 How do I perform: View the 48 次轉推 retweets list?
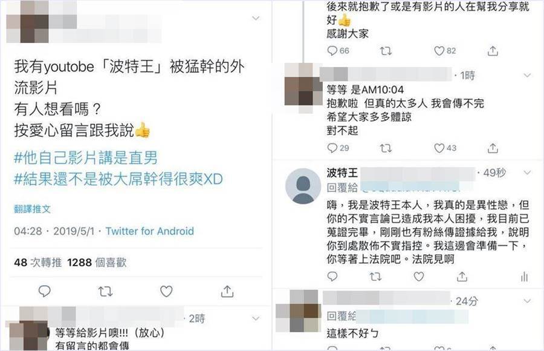click(x=38, y=263)
